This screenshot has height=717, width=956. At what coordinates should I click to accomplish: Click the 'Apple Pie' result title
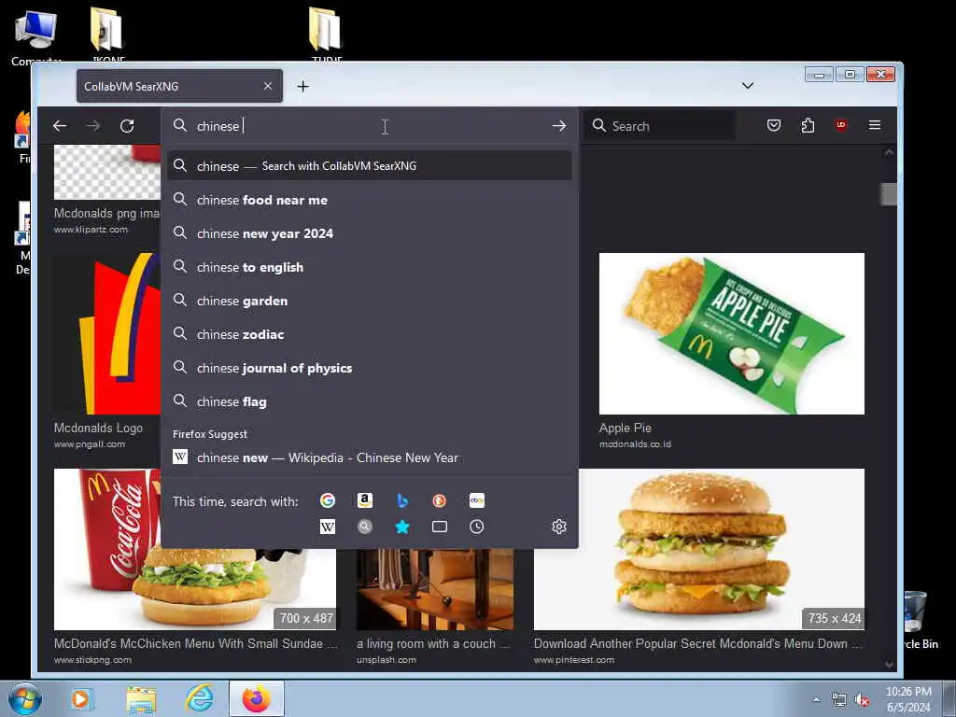click(x=625, y=428)
